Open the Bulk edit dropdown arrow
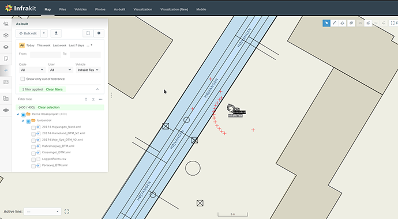 [x=44, y=33]
